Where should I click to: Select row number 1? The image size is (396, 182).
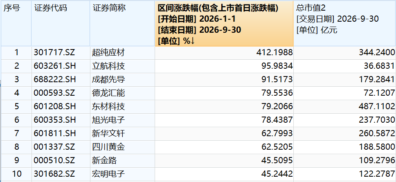[x=16, y=53]
